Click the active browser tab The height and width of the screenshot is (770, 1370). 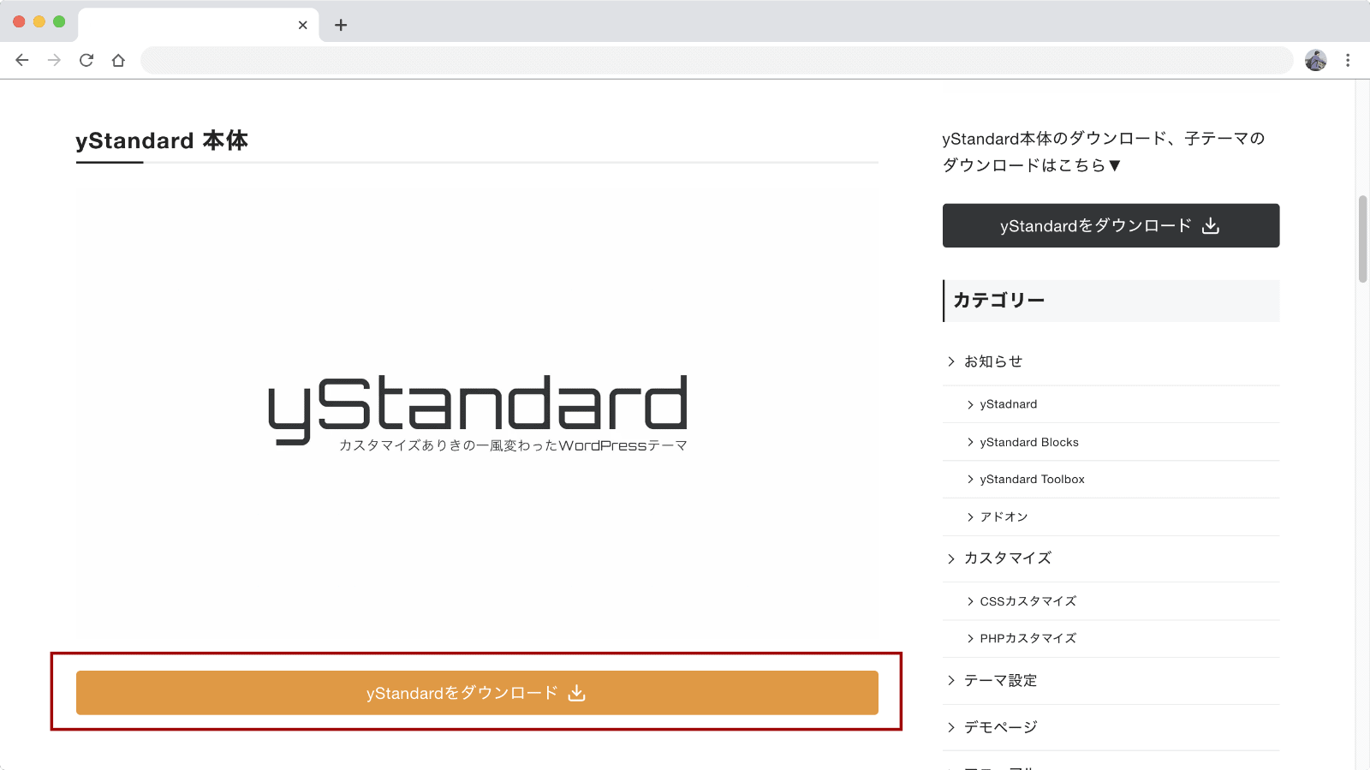point(199,25)
